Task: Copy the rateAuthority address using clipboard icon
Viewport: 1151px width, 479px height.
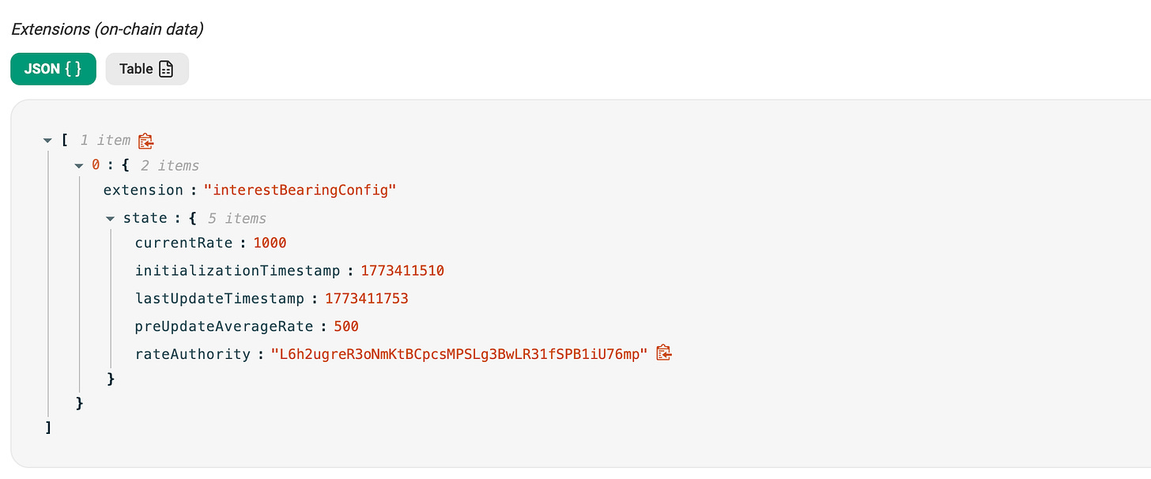Action: (x=663, y=353)
